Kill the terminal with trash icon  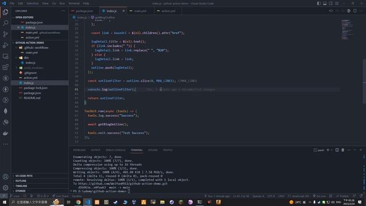343,150
